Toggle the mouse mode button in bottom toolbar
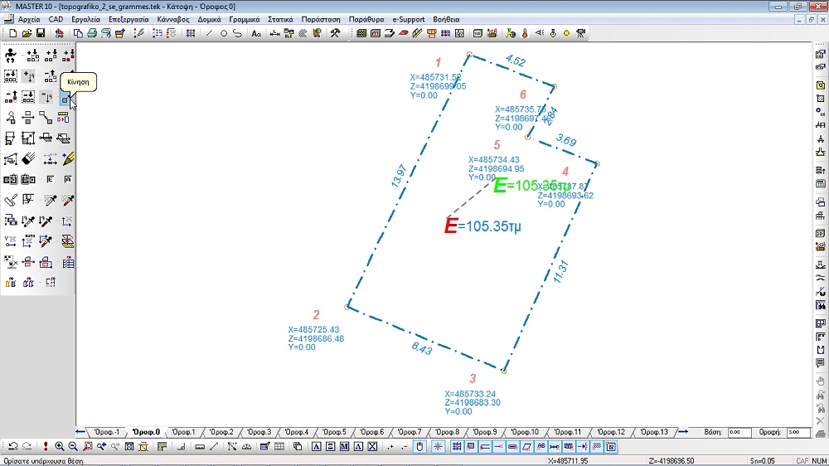829x466 pixels. pos(419,446)
